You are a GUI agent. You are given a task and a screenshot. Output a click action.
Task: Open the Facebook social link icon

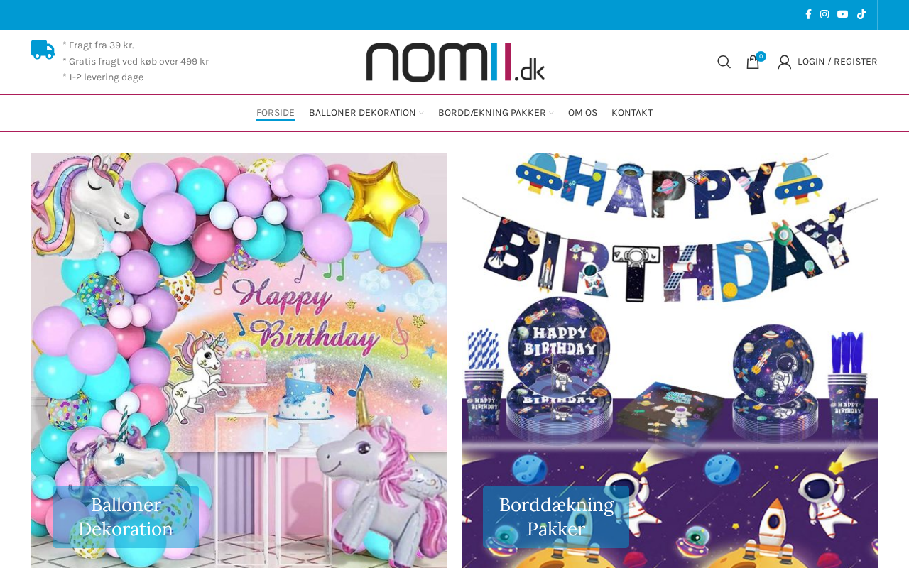(x=808, y=14)
